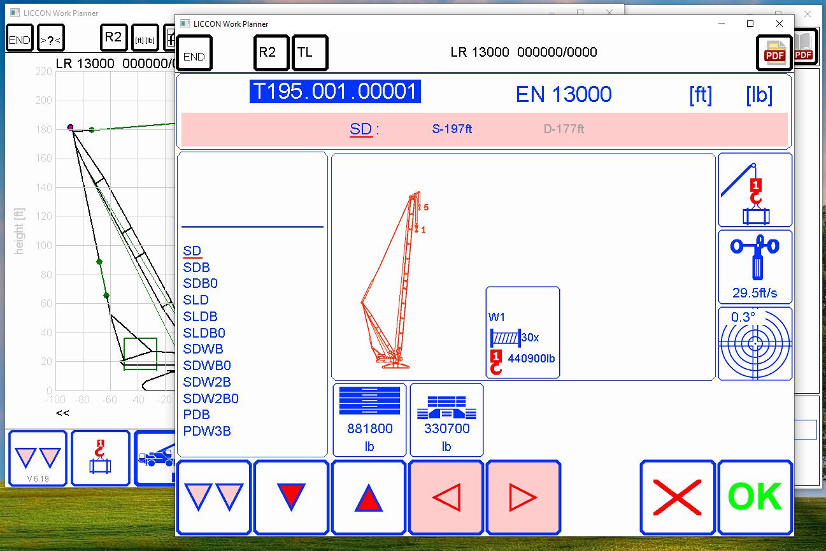
Task: Click the red up-arrow button
Action: 369,497
